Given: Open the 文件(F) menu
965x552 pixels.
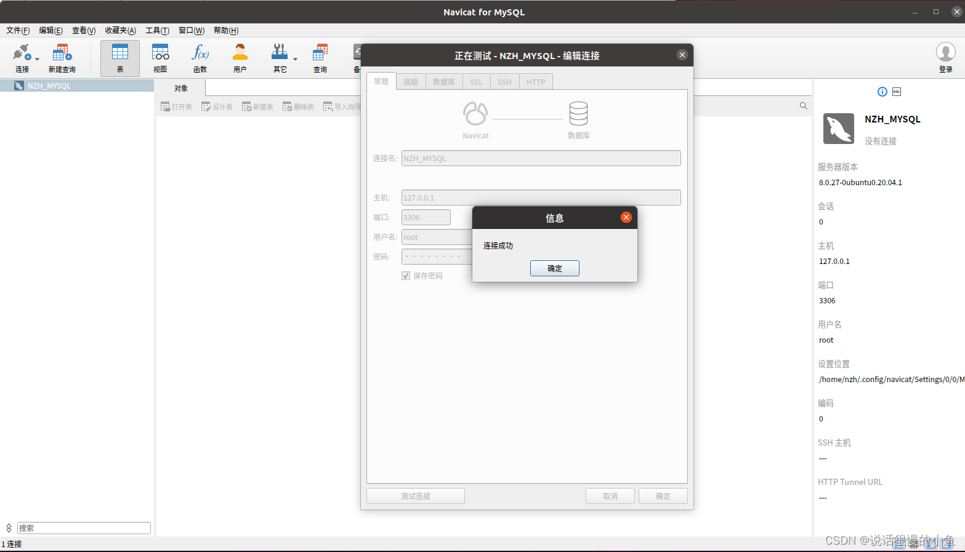Looking at the screenshot, I should (x=18, y=30).
